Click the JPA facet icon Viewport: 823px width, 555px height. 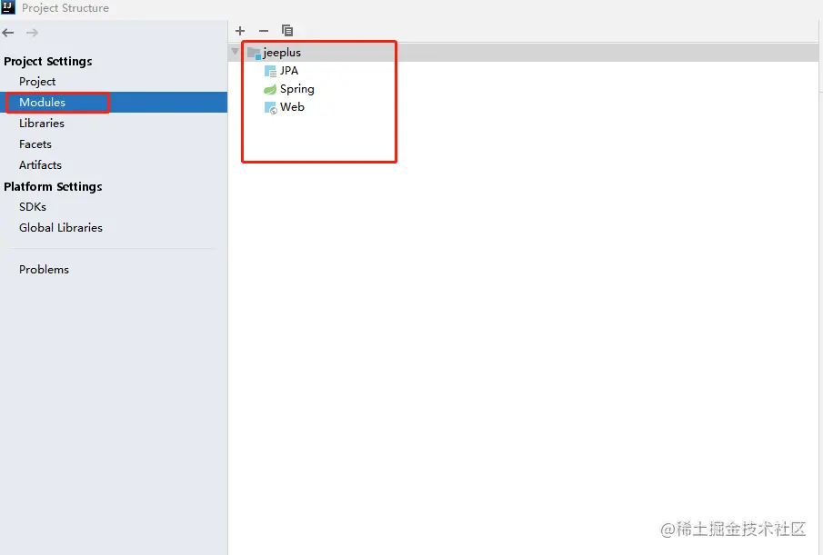(270, 71)
